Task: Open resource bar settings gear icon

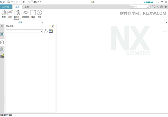Action: coord(2,26)
